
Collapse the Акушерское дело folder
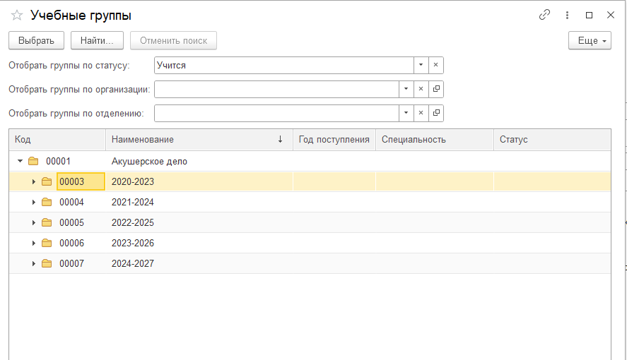[20, 161]
